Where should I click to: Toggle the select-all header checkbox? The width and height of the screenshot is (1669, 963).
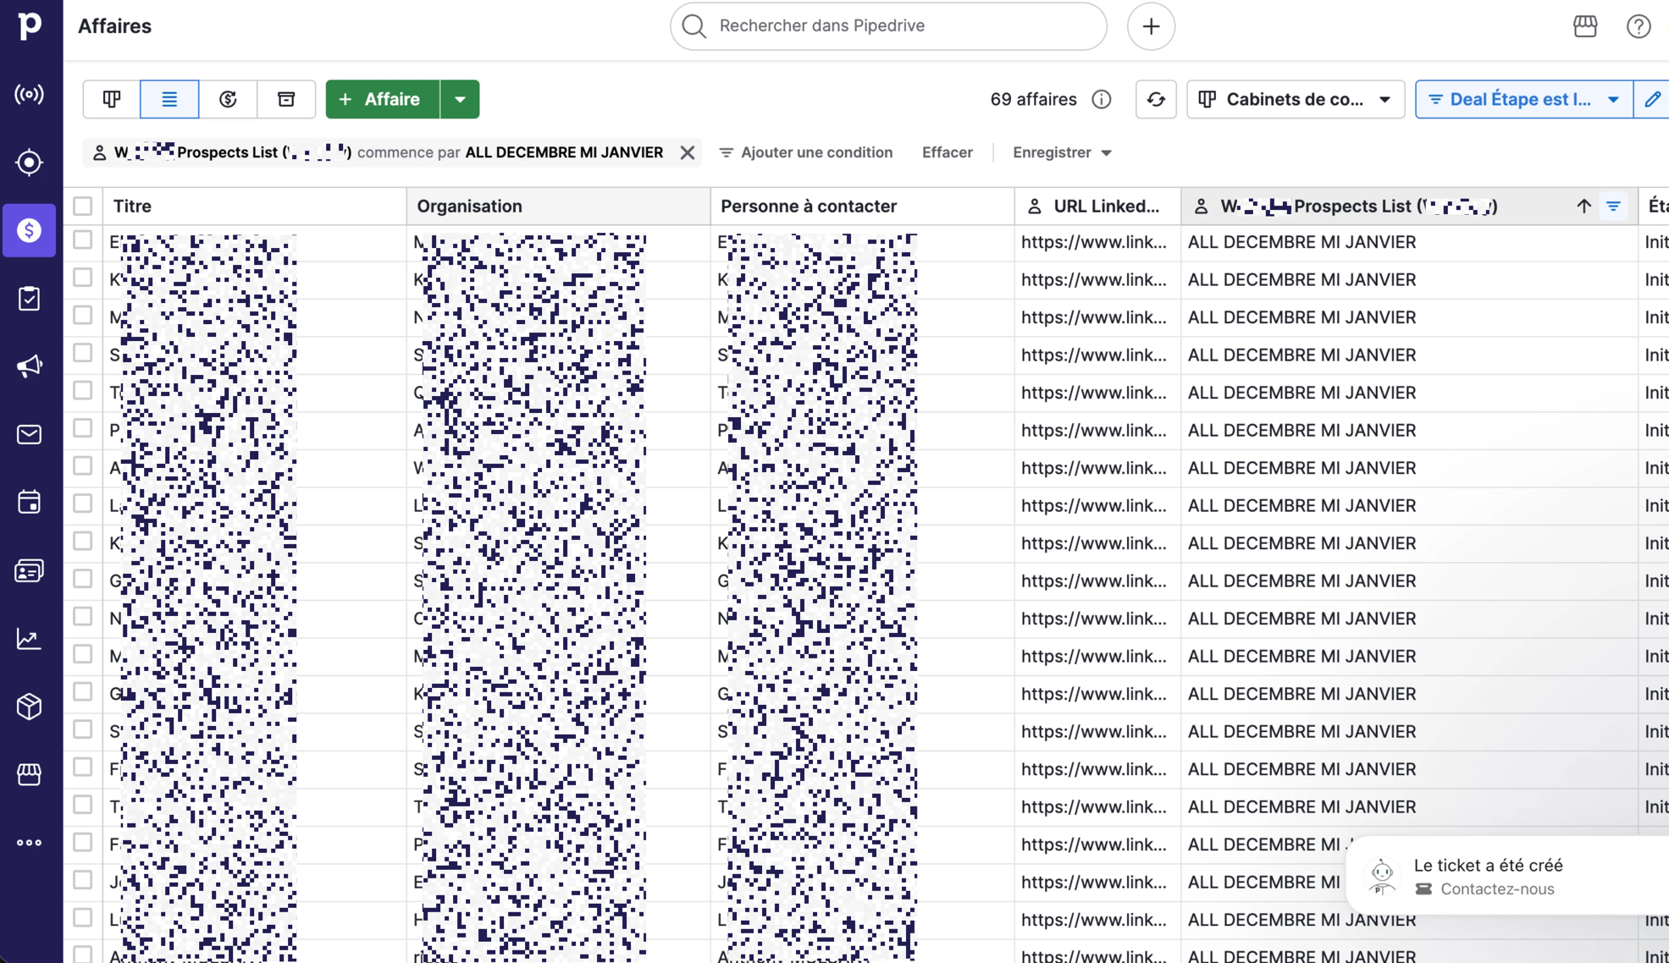83,206
